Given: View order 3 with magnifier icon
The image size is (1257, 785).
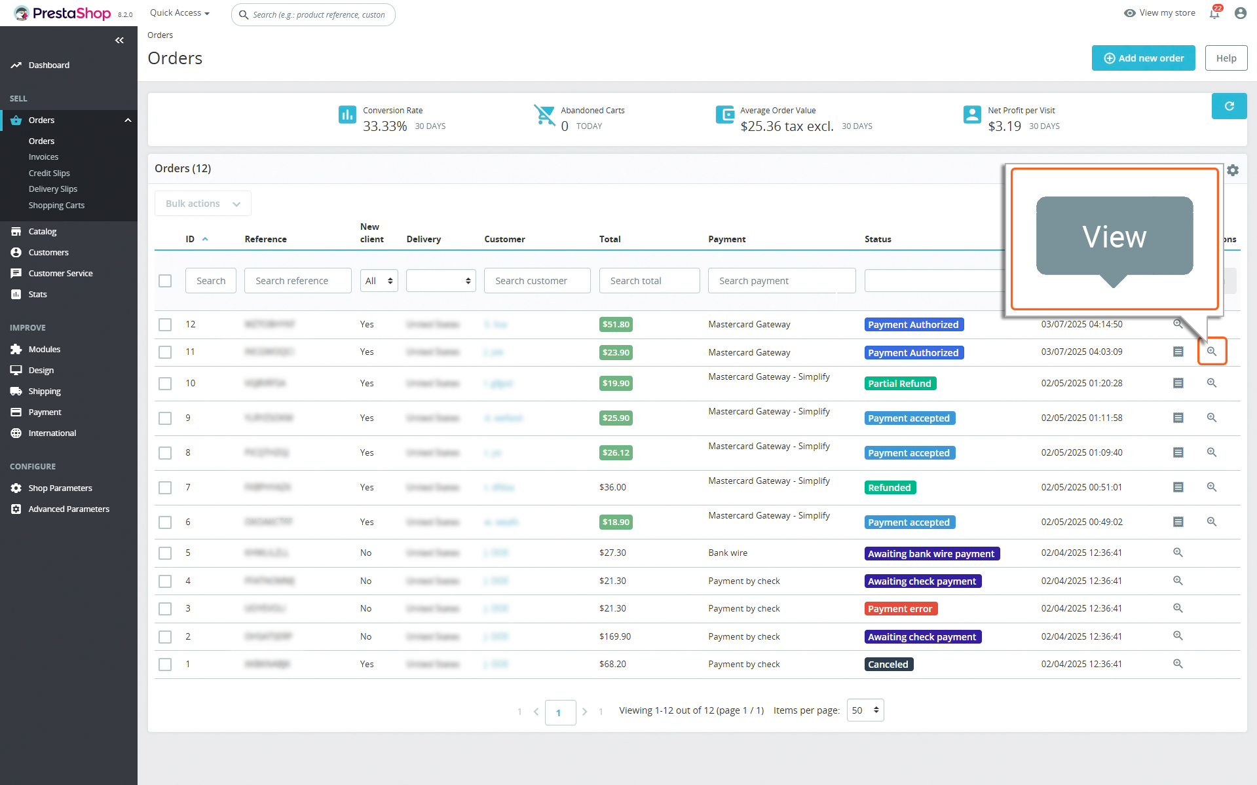Looking at the screenshot, I should tap(1178, 608).
